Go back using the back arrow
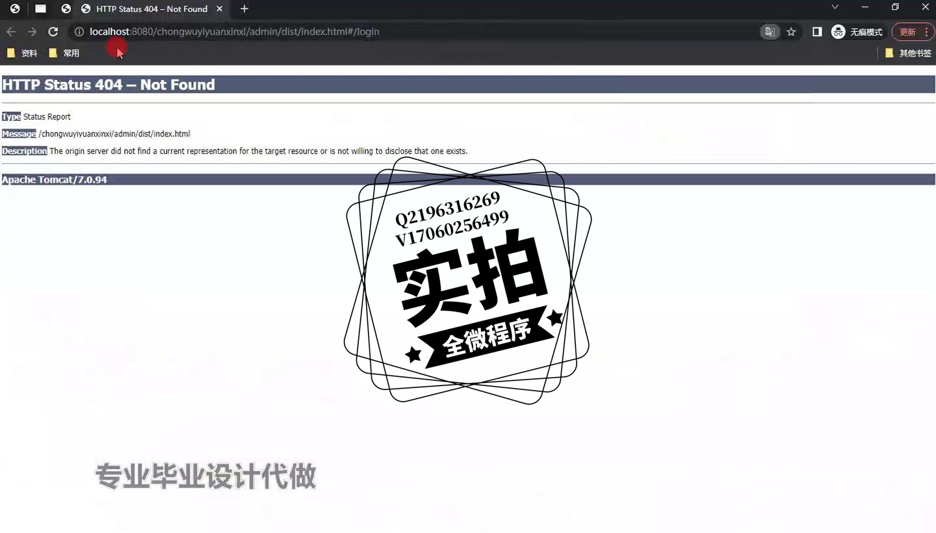Image resolution: width=936 pixels, height=533 pixels. [x=11, y=32]
